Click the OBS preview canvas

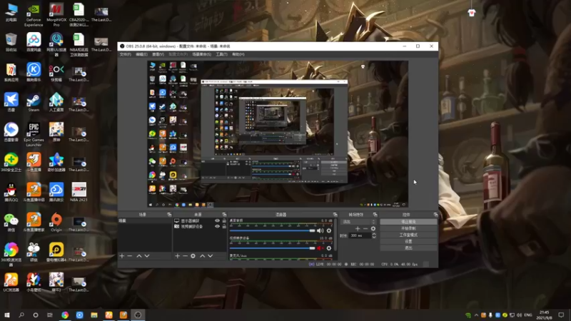tap(278, 134)
